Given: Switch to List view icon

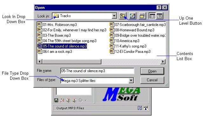Looking at the screenshot, I should tap(152, 16).
